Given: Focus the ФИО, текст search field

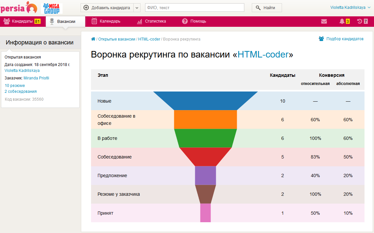Looking at the screenshot, I should coord(195,8).
